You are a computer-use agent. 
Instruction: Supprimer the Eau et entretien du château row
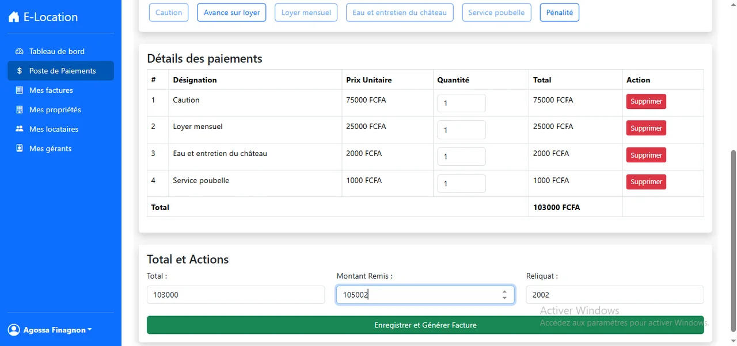646,155
